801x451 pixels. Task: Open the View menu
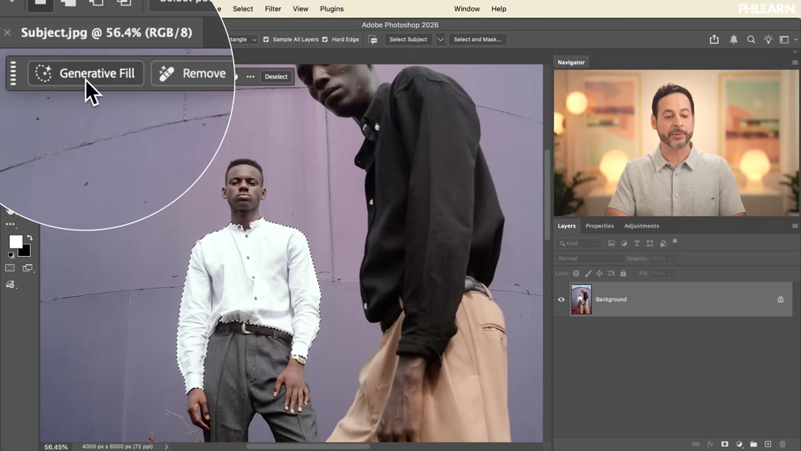[300, 9]
